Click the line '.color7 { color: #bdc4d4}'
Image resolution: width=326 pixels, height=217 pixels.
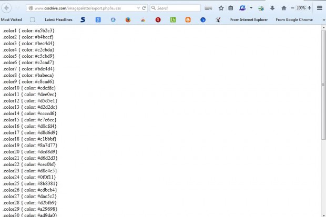pos(28,69)
